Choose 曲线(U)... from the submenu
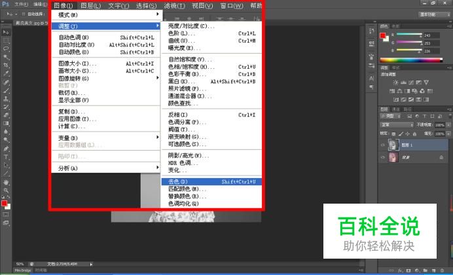453x275 pixels. [211, 41]
